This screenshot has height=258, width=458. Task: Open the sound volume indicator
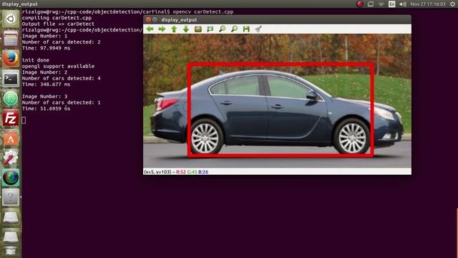point(403,4)
